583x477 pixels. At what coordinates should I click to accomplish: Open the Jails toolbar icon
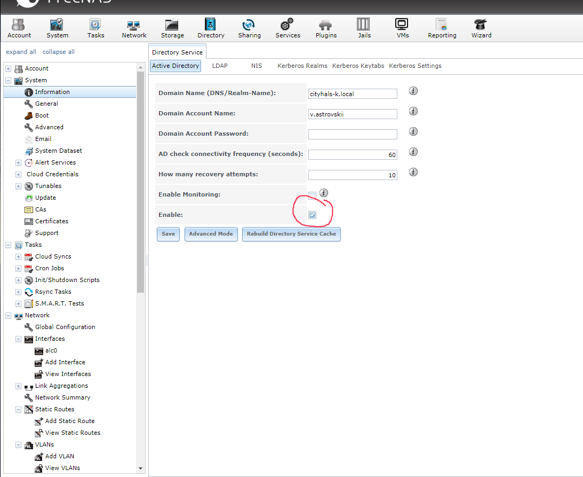coord(364,28)
